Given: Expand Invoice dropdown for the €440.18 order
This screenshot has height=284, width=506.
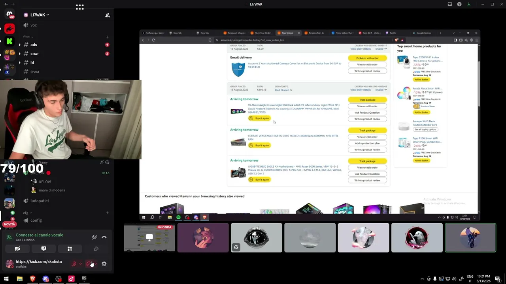Looking at the screenshot, I should click(x=381, y=90).
